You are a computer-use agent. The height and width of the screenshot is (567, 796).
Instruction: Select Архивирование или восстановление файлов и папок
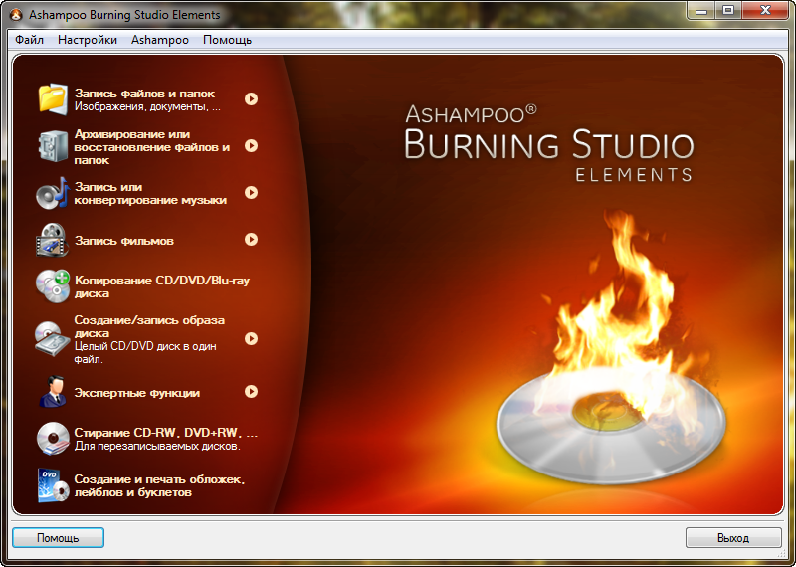tap(152, 147)
